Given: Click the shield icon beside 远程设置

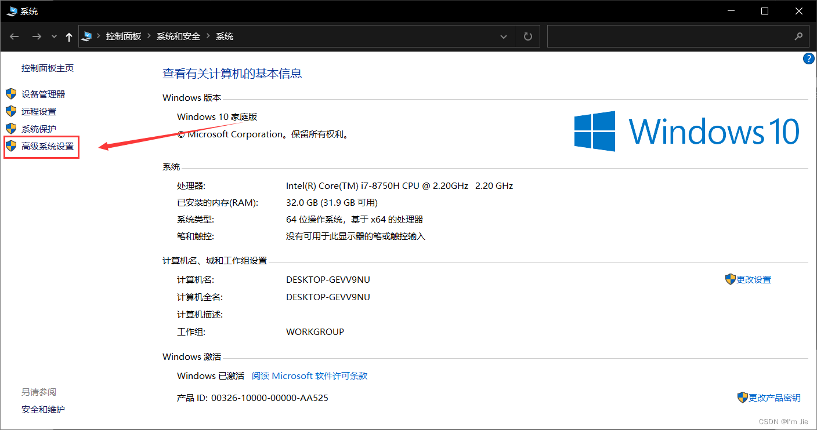Looking at the screenshot, I should (11, 111).
